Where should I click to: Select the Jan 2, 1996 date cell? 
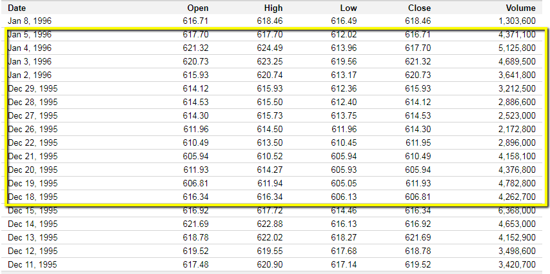30,75
